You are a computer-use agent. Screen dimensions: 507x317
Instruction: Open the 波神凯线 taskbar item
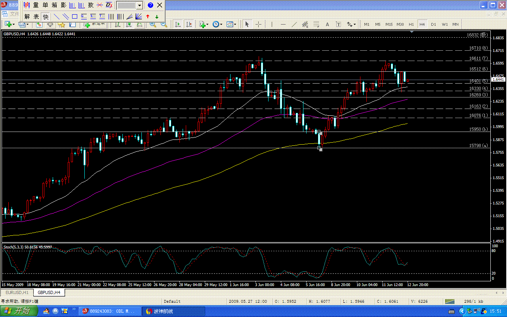[x=174, y=311]
